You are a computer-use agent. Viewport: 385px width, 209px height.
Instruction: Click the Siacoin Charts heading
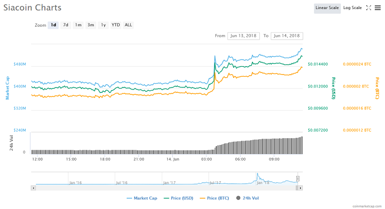point(33,7)
